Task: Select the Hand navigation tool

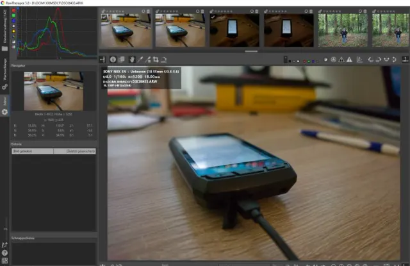Action: point(131,60)
